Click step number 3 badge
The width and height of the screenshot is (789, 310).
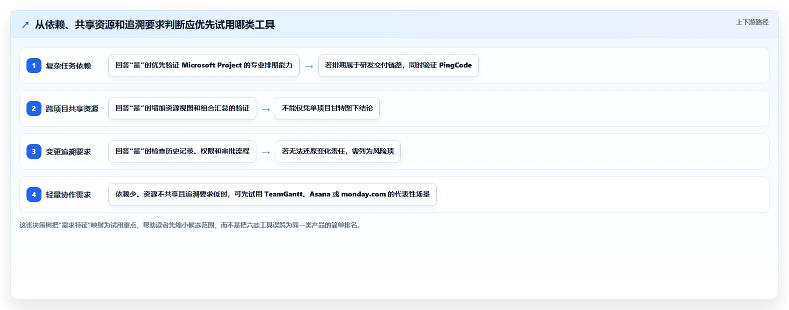(34, 151)
